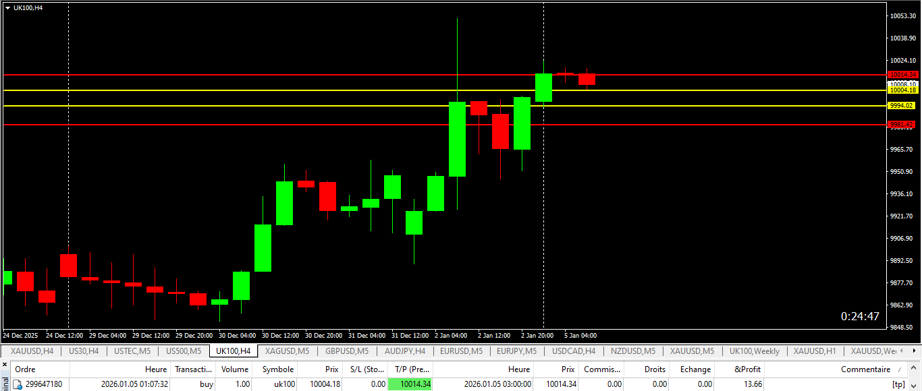
Task: Switch to the UK100,Weekly chart tab
Action: (x=754, y=351)
